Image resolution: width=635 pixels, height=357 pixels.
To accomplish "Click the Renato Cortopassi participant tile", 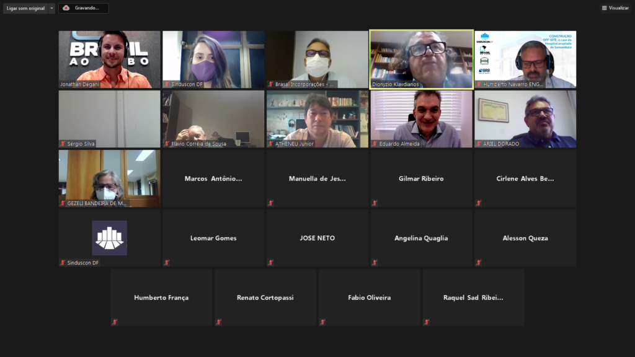I will [x=265, y=297].
